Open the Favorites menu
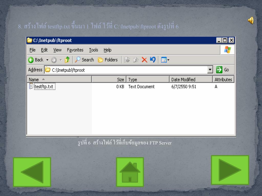The height and width of the screenshot is (196, 262). [x=75, y=50]
